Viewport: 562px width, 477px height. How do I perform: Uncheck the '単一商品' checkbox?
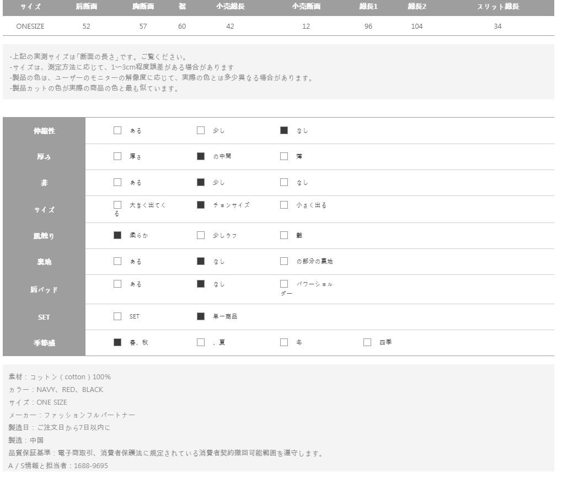coord(201,316)
